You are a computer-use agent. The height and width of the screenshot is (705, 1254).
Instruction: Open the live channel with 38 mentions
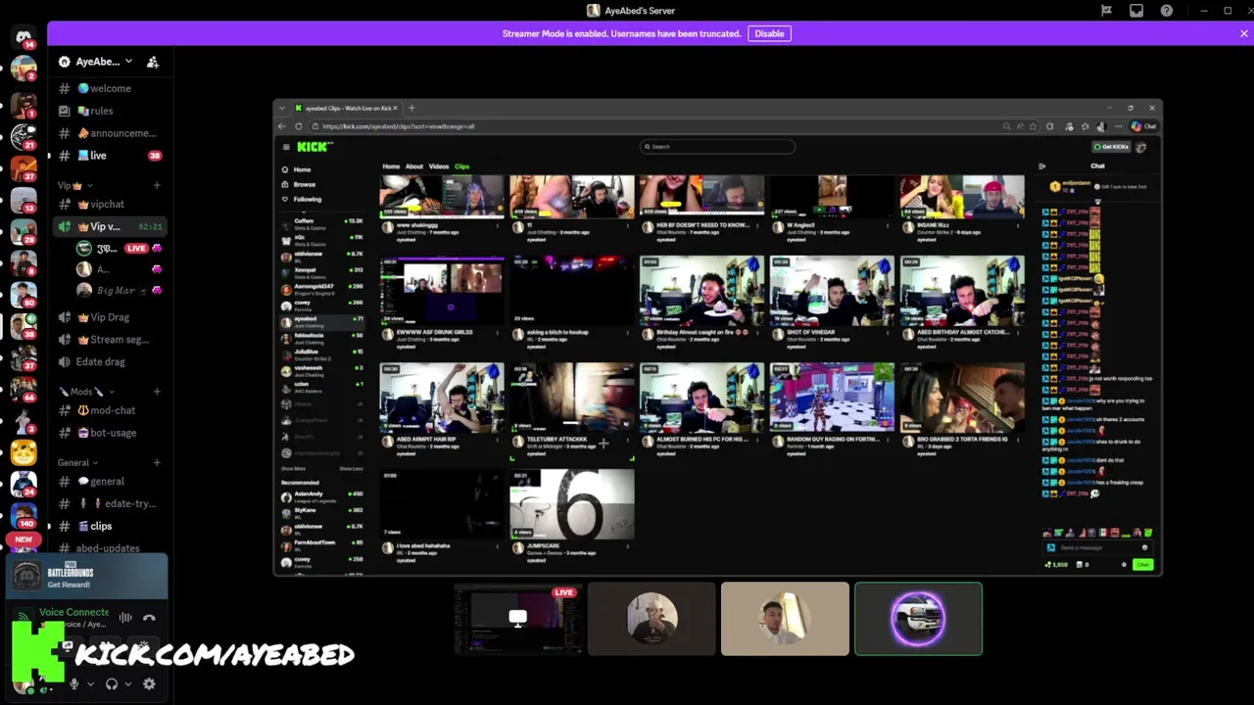108,156
